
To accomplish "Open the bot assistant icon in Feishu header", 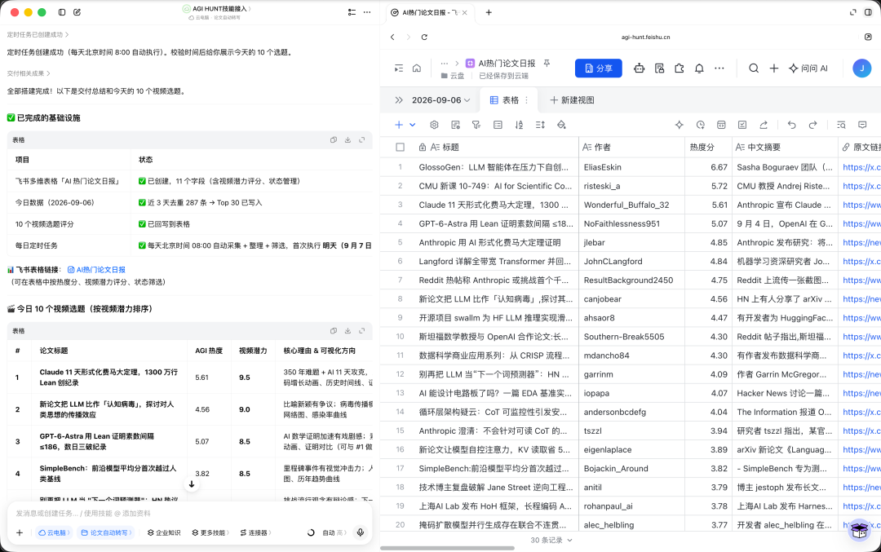I will 639,68.
